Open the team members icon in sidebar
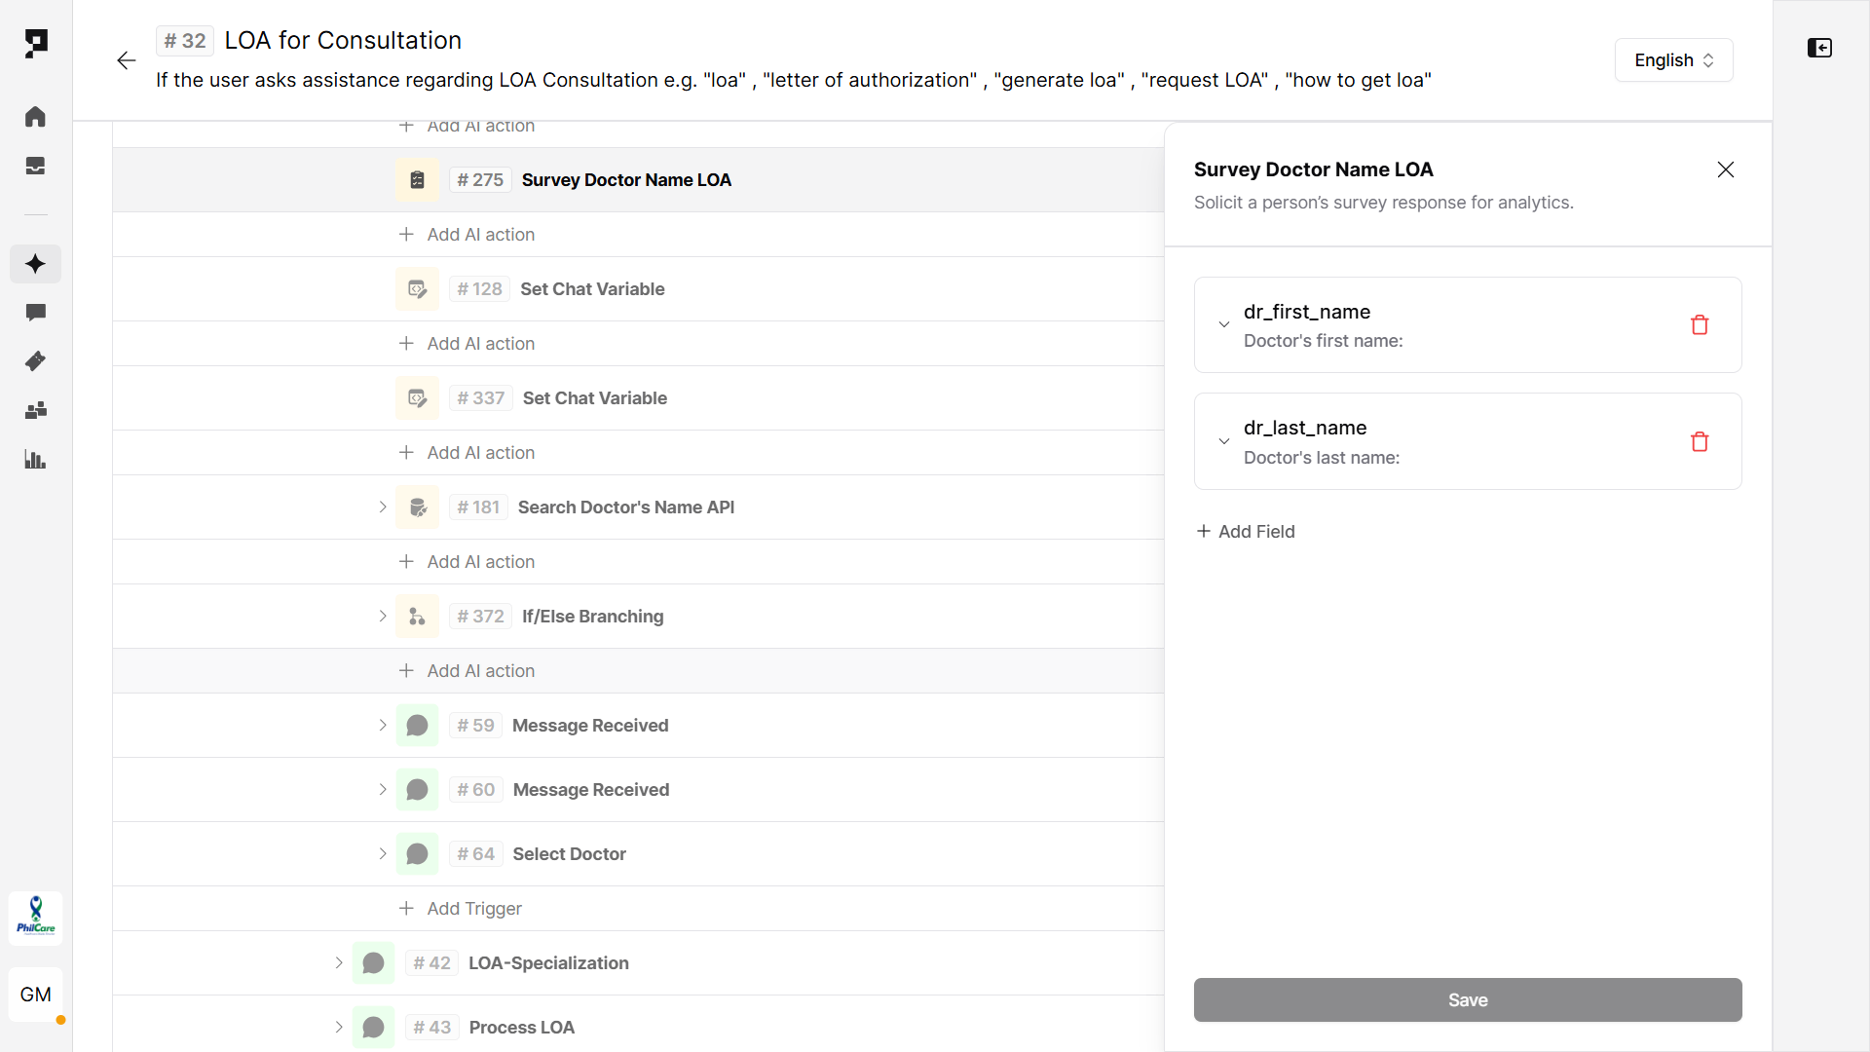Screen dimensions: 1870x1052 (x=35, y=410)
